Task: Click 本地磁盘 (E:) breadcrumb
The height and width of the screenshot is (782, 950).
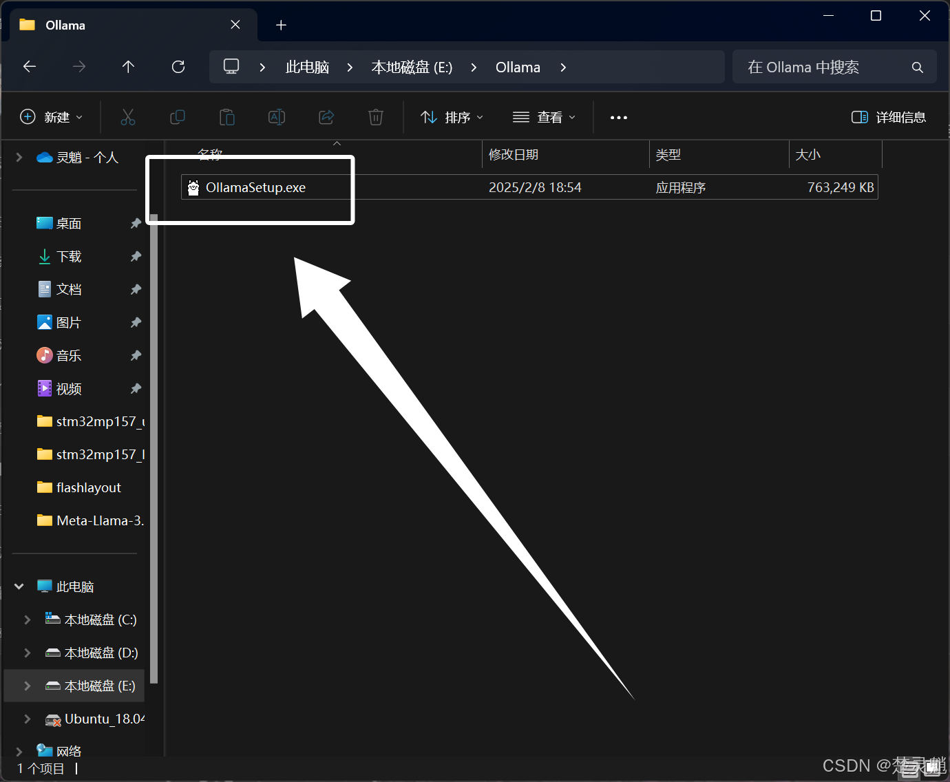Action: tap(412, 67)
